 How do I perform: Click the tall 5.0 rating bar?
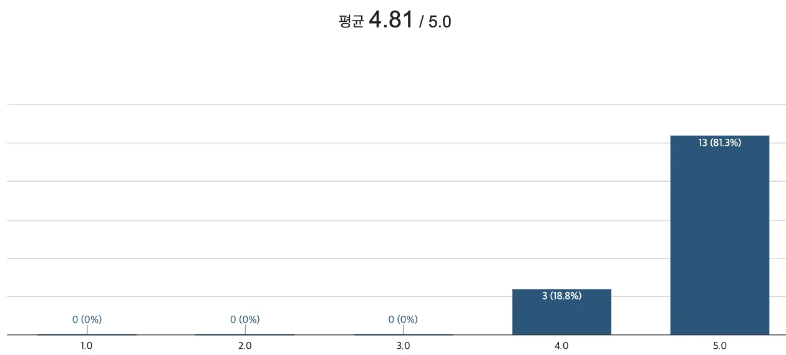(x=719, y=235)
